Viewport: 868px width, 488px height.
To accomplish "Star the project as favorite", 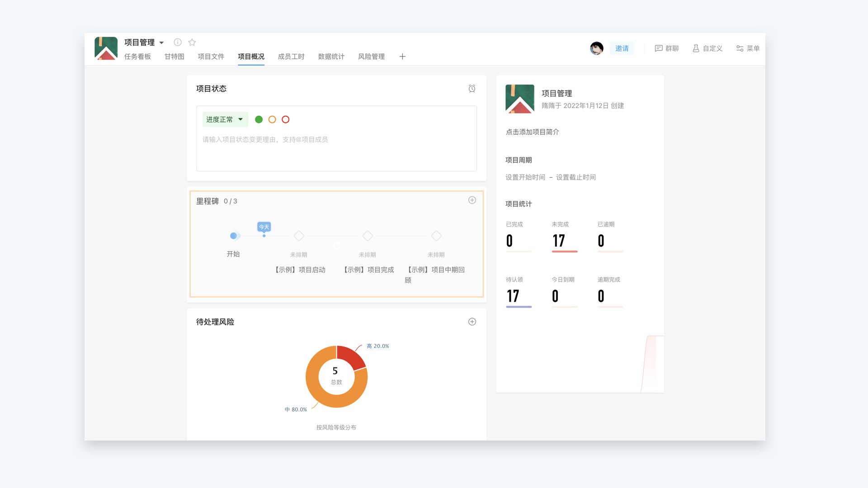I will (x=192, y=42).
